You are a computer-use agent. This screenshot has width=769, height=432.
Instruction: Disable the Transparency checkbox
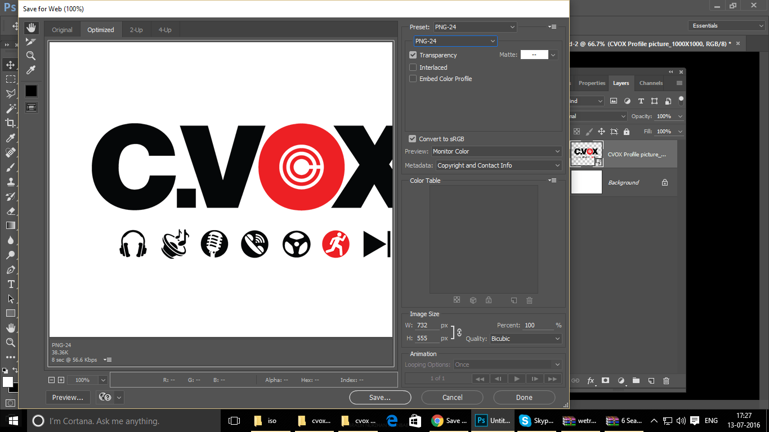click(413, 55)
